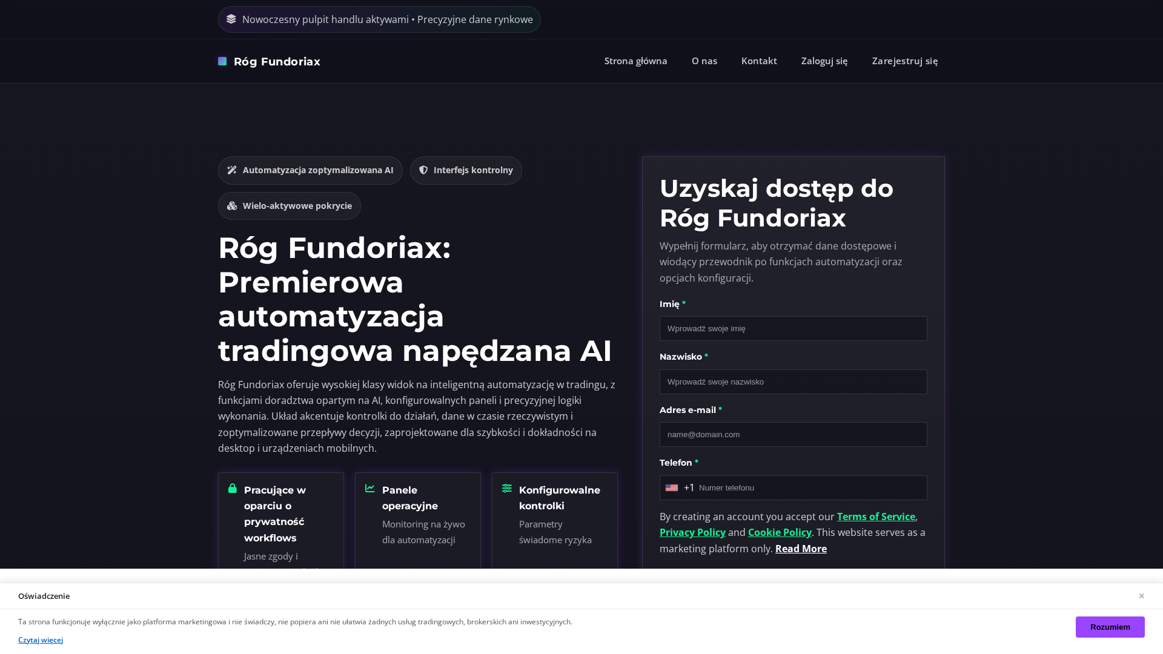Click the chart icon on Panele operacyjne
Image resolution: width=1163 pixels, height=654 pixels.
[x=370, y=488]
